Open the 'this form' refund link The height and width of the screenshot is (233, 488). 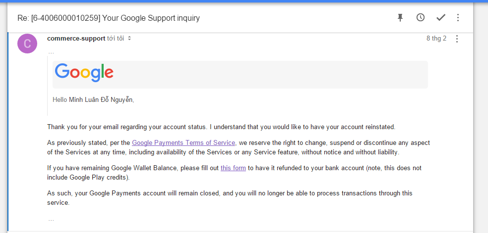(x=233, y=168)
